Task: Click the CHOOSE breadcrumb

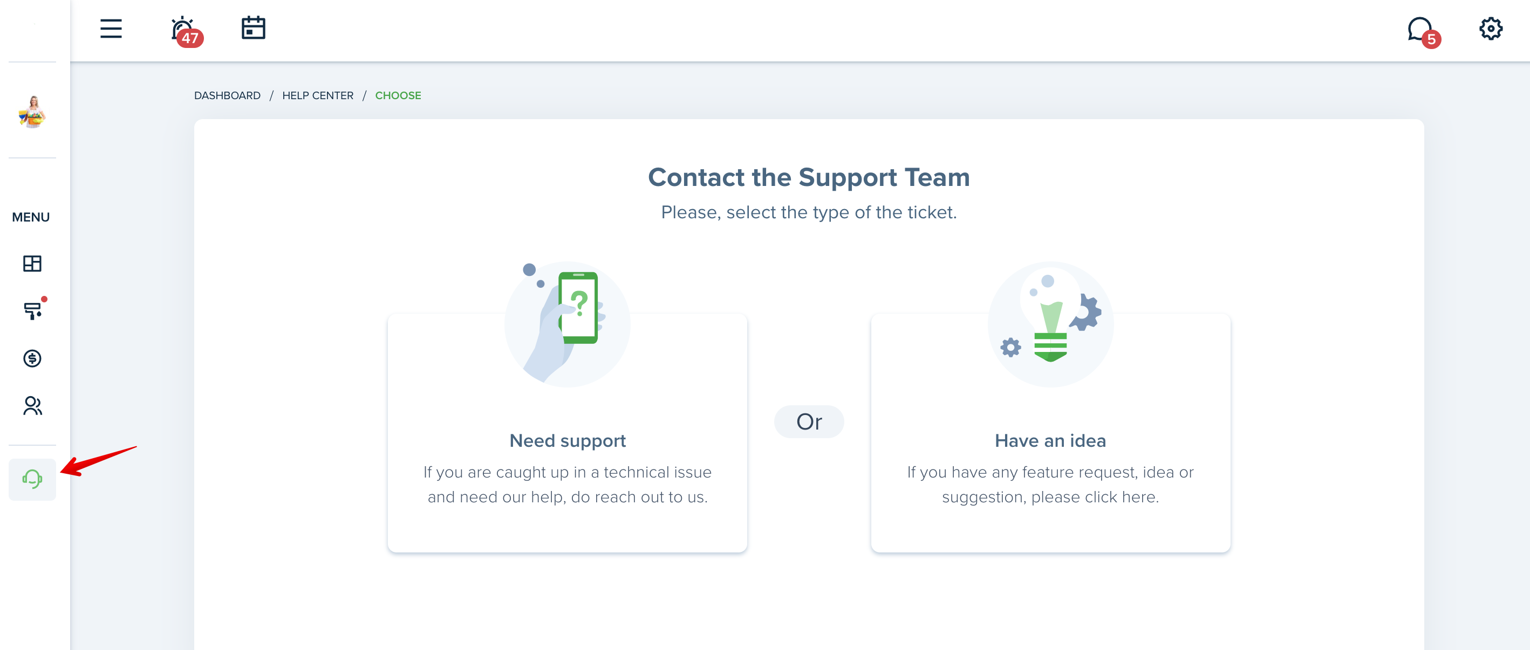Action: point(398,95)
